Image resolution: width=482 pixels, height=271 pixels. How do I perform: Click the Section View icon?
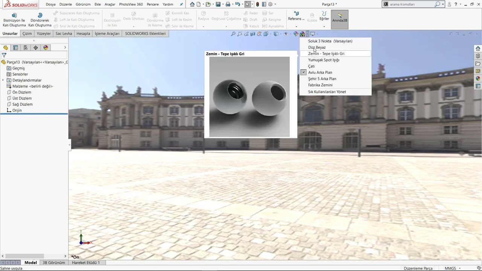[253, 34]
